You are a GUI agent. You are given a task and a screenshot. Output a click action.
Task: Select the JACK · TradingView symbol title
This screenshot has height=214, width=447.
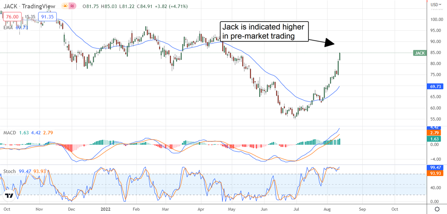tap(29, 7)
